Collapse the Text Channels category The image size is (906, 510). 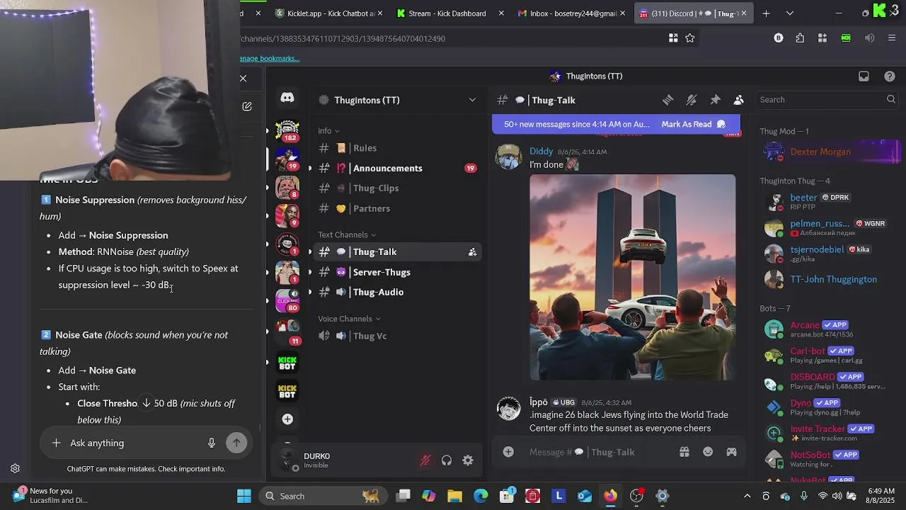[x=347, y=235]
